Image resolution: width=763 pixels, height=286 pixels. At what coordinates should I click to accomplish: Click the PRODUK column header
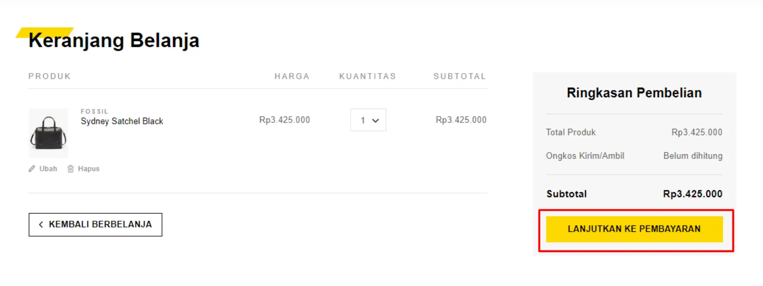(49, 76)
